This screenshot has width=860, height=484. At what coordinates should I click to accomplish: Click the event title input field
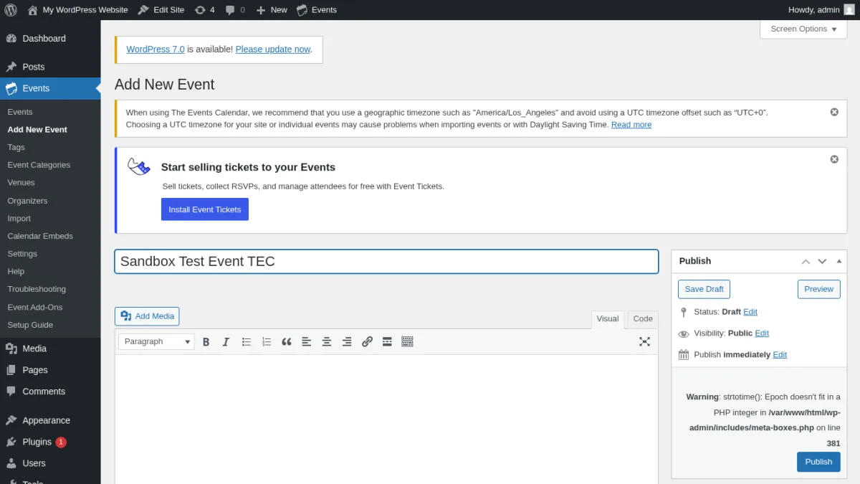(386, 262)
